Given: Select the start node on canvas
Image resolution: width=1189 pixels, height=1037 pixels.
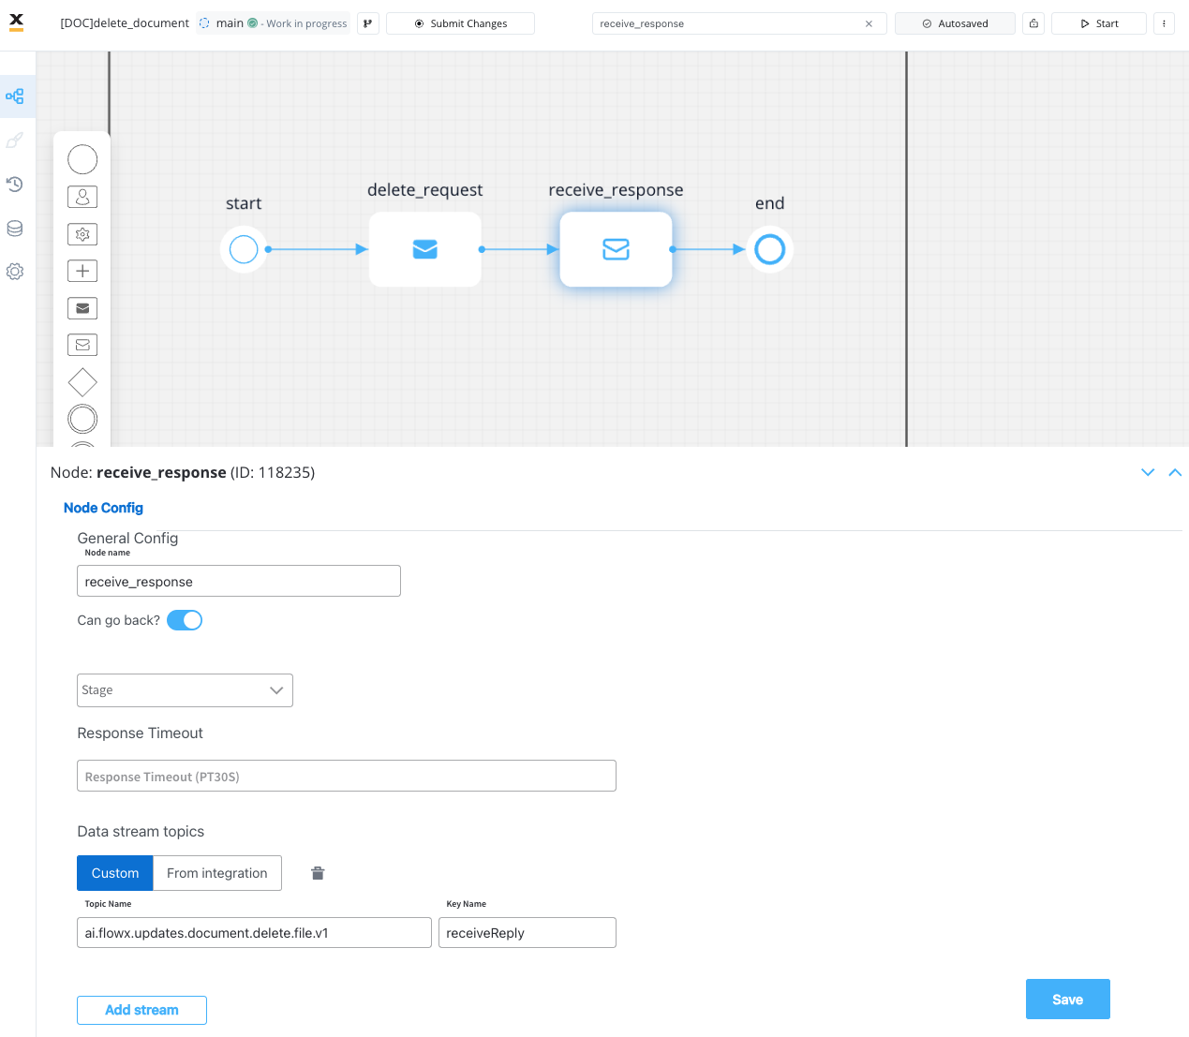Looking at the screenshot, I should coord(244,249).
